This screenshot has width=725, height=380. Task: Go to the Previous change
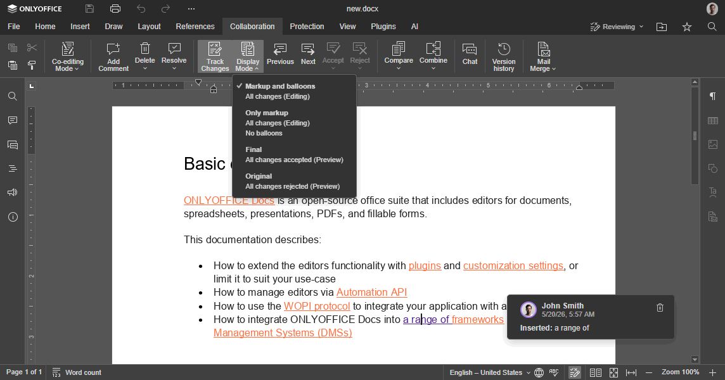[x=279, y=54]
